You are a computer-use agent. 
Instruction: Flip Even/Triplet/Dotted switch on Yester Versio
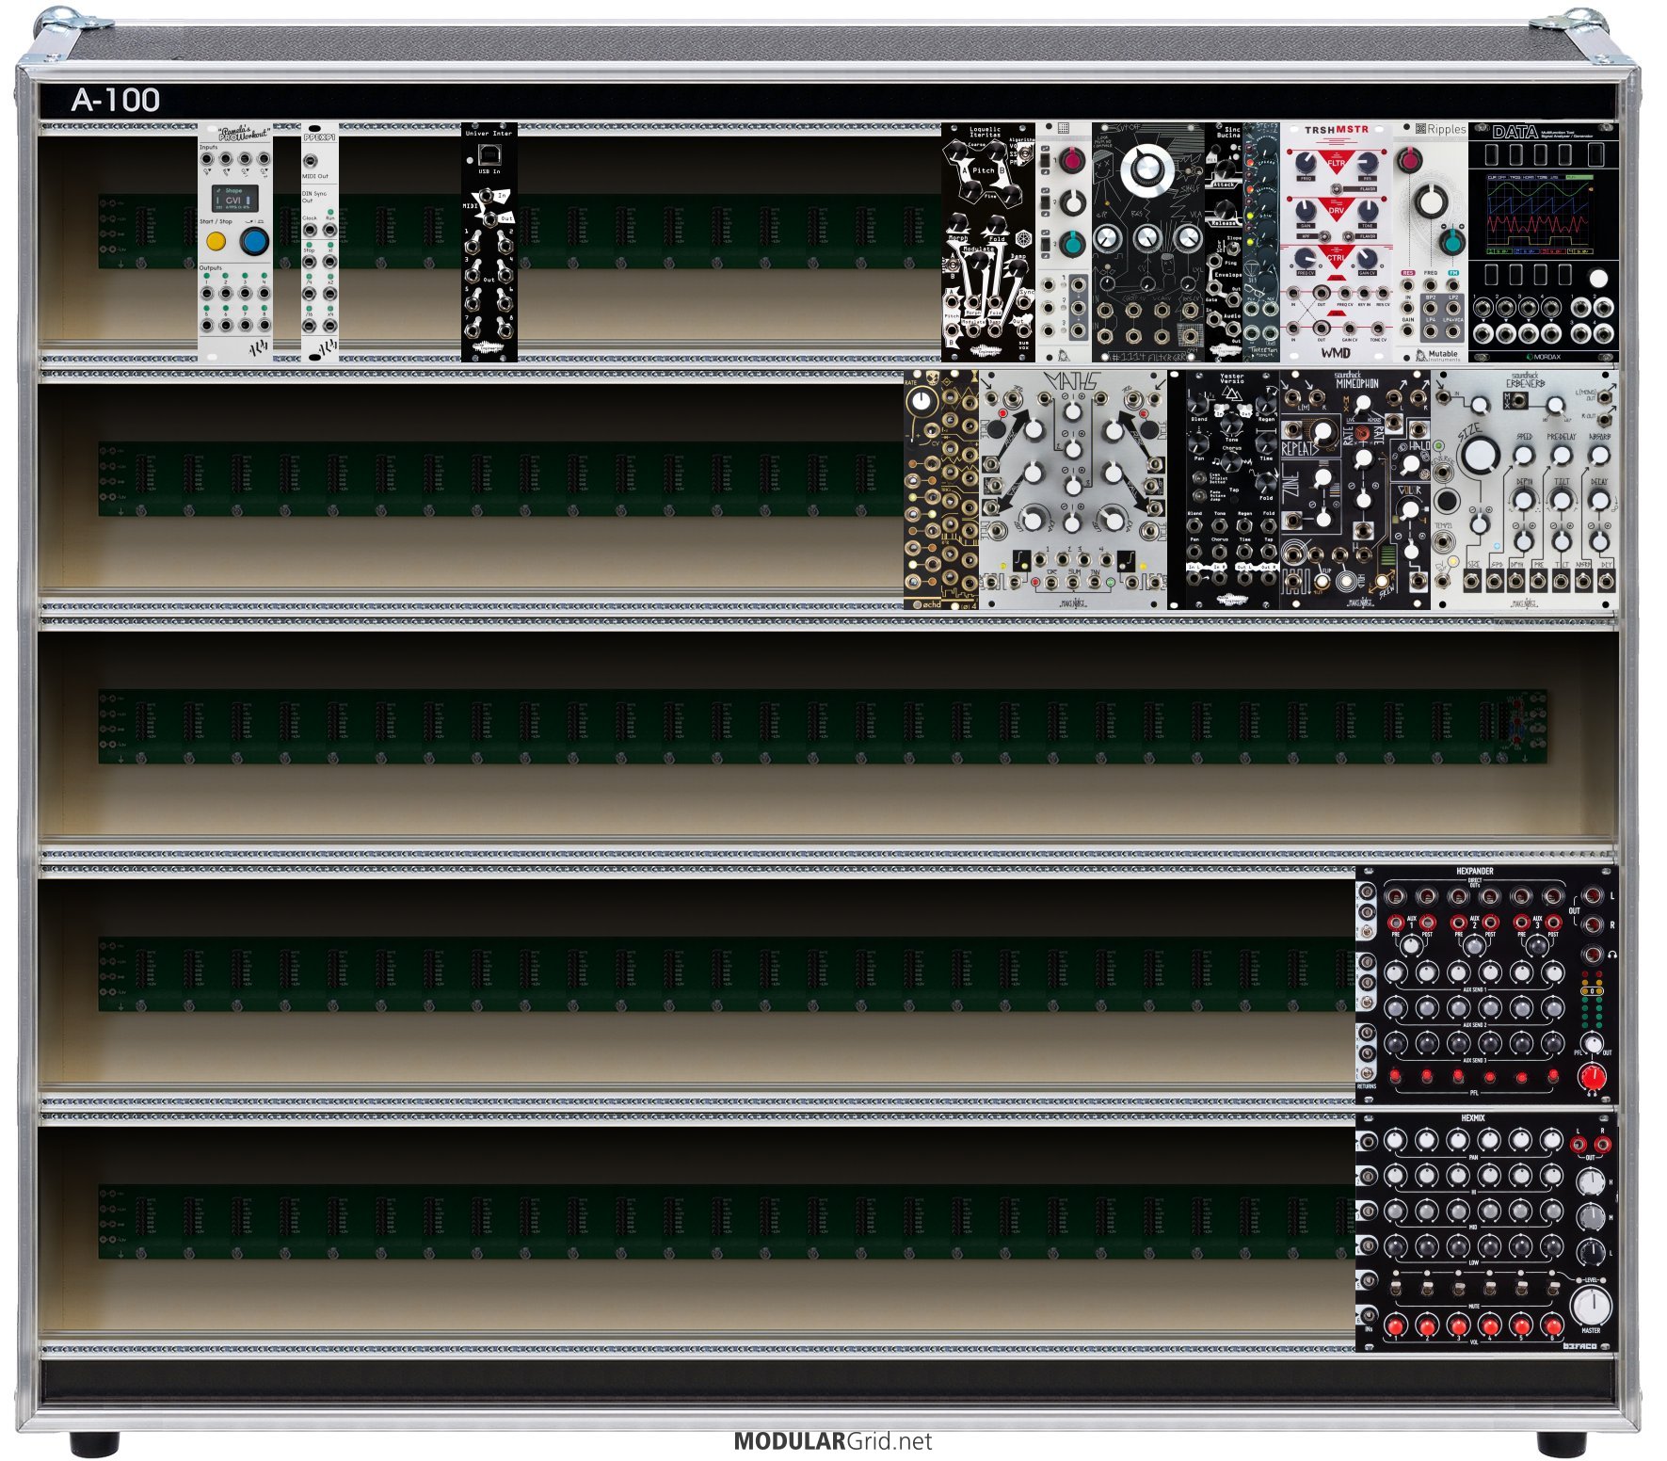[1199, 478]
